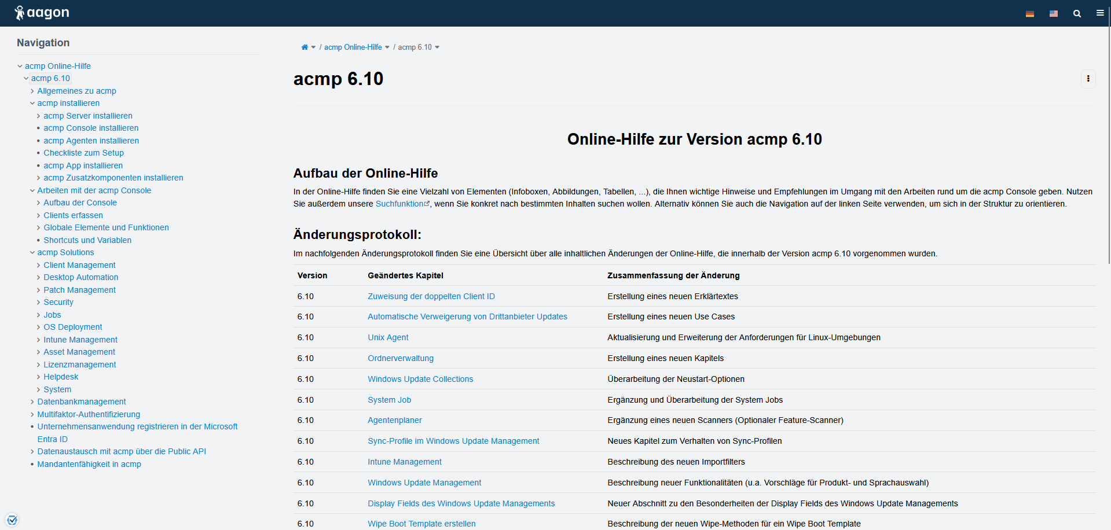This screenshot has height=530, width=1111.
Task: Open the Unix Agent chapter link
Action: (388, 337)
